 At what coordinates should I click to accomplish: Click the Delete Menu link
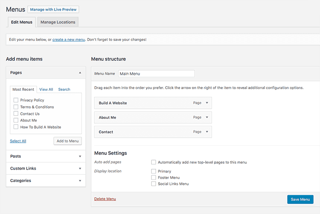pos(105,199)
